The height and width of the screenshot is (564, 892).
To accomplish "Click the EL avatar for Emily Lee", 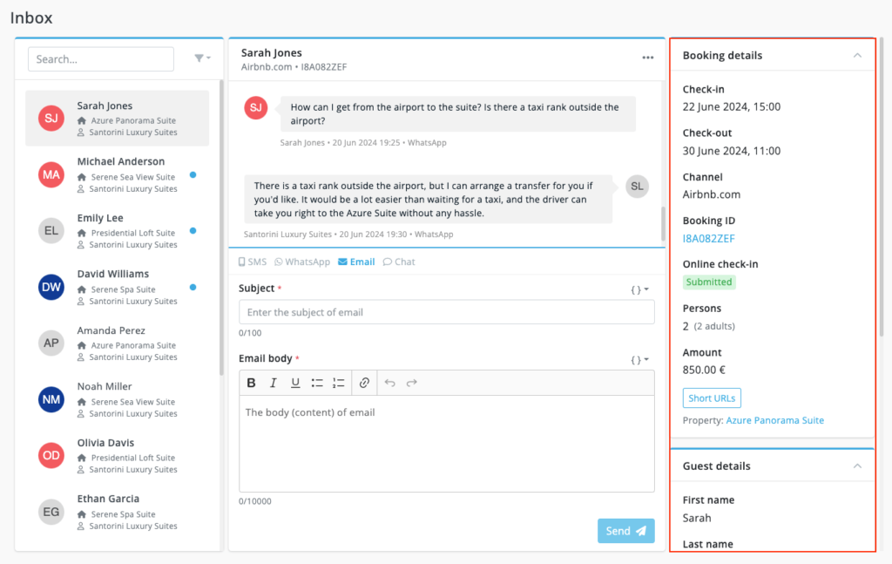I will (51, 230).
